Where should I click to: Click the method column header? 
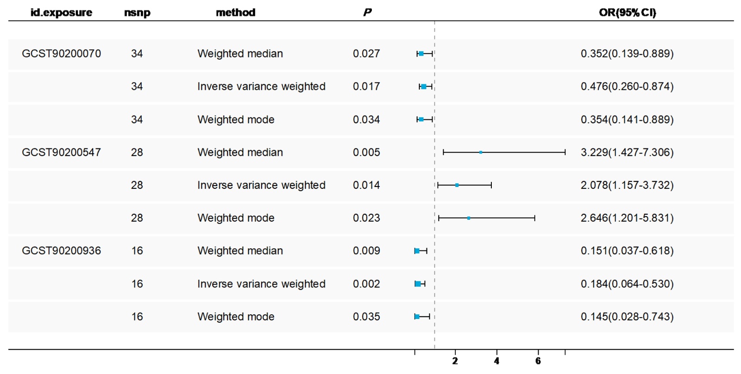pos(235,12)
